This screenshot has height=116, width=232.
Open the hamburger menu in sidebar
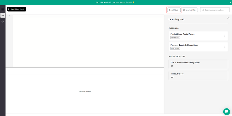click(3, 9)
